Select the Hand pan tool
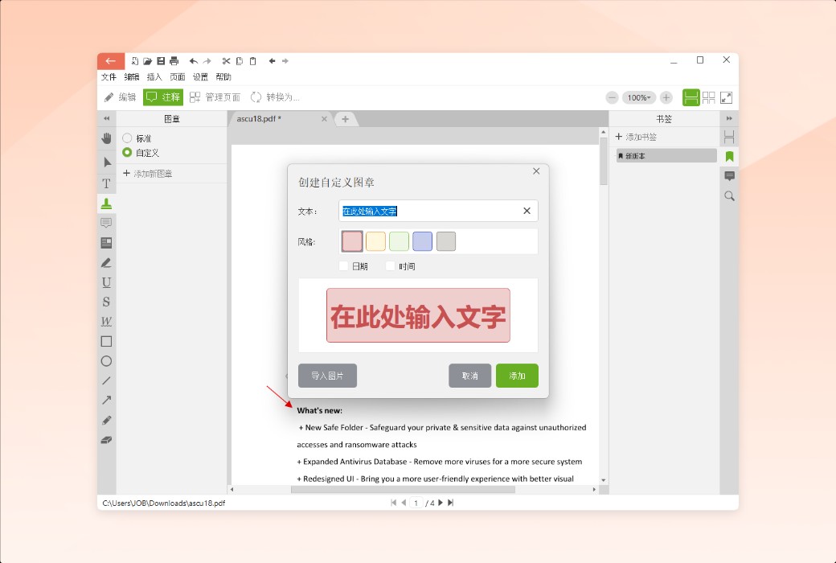 (105, 138)
